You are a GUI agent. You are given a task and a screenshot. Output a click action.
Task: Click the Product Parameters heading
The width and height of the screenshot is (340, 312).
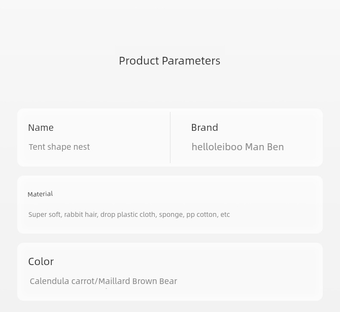point(170,61)
